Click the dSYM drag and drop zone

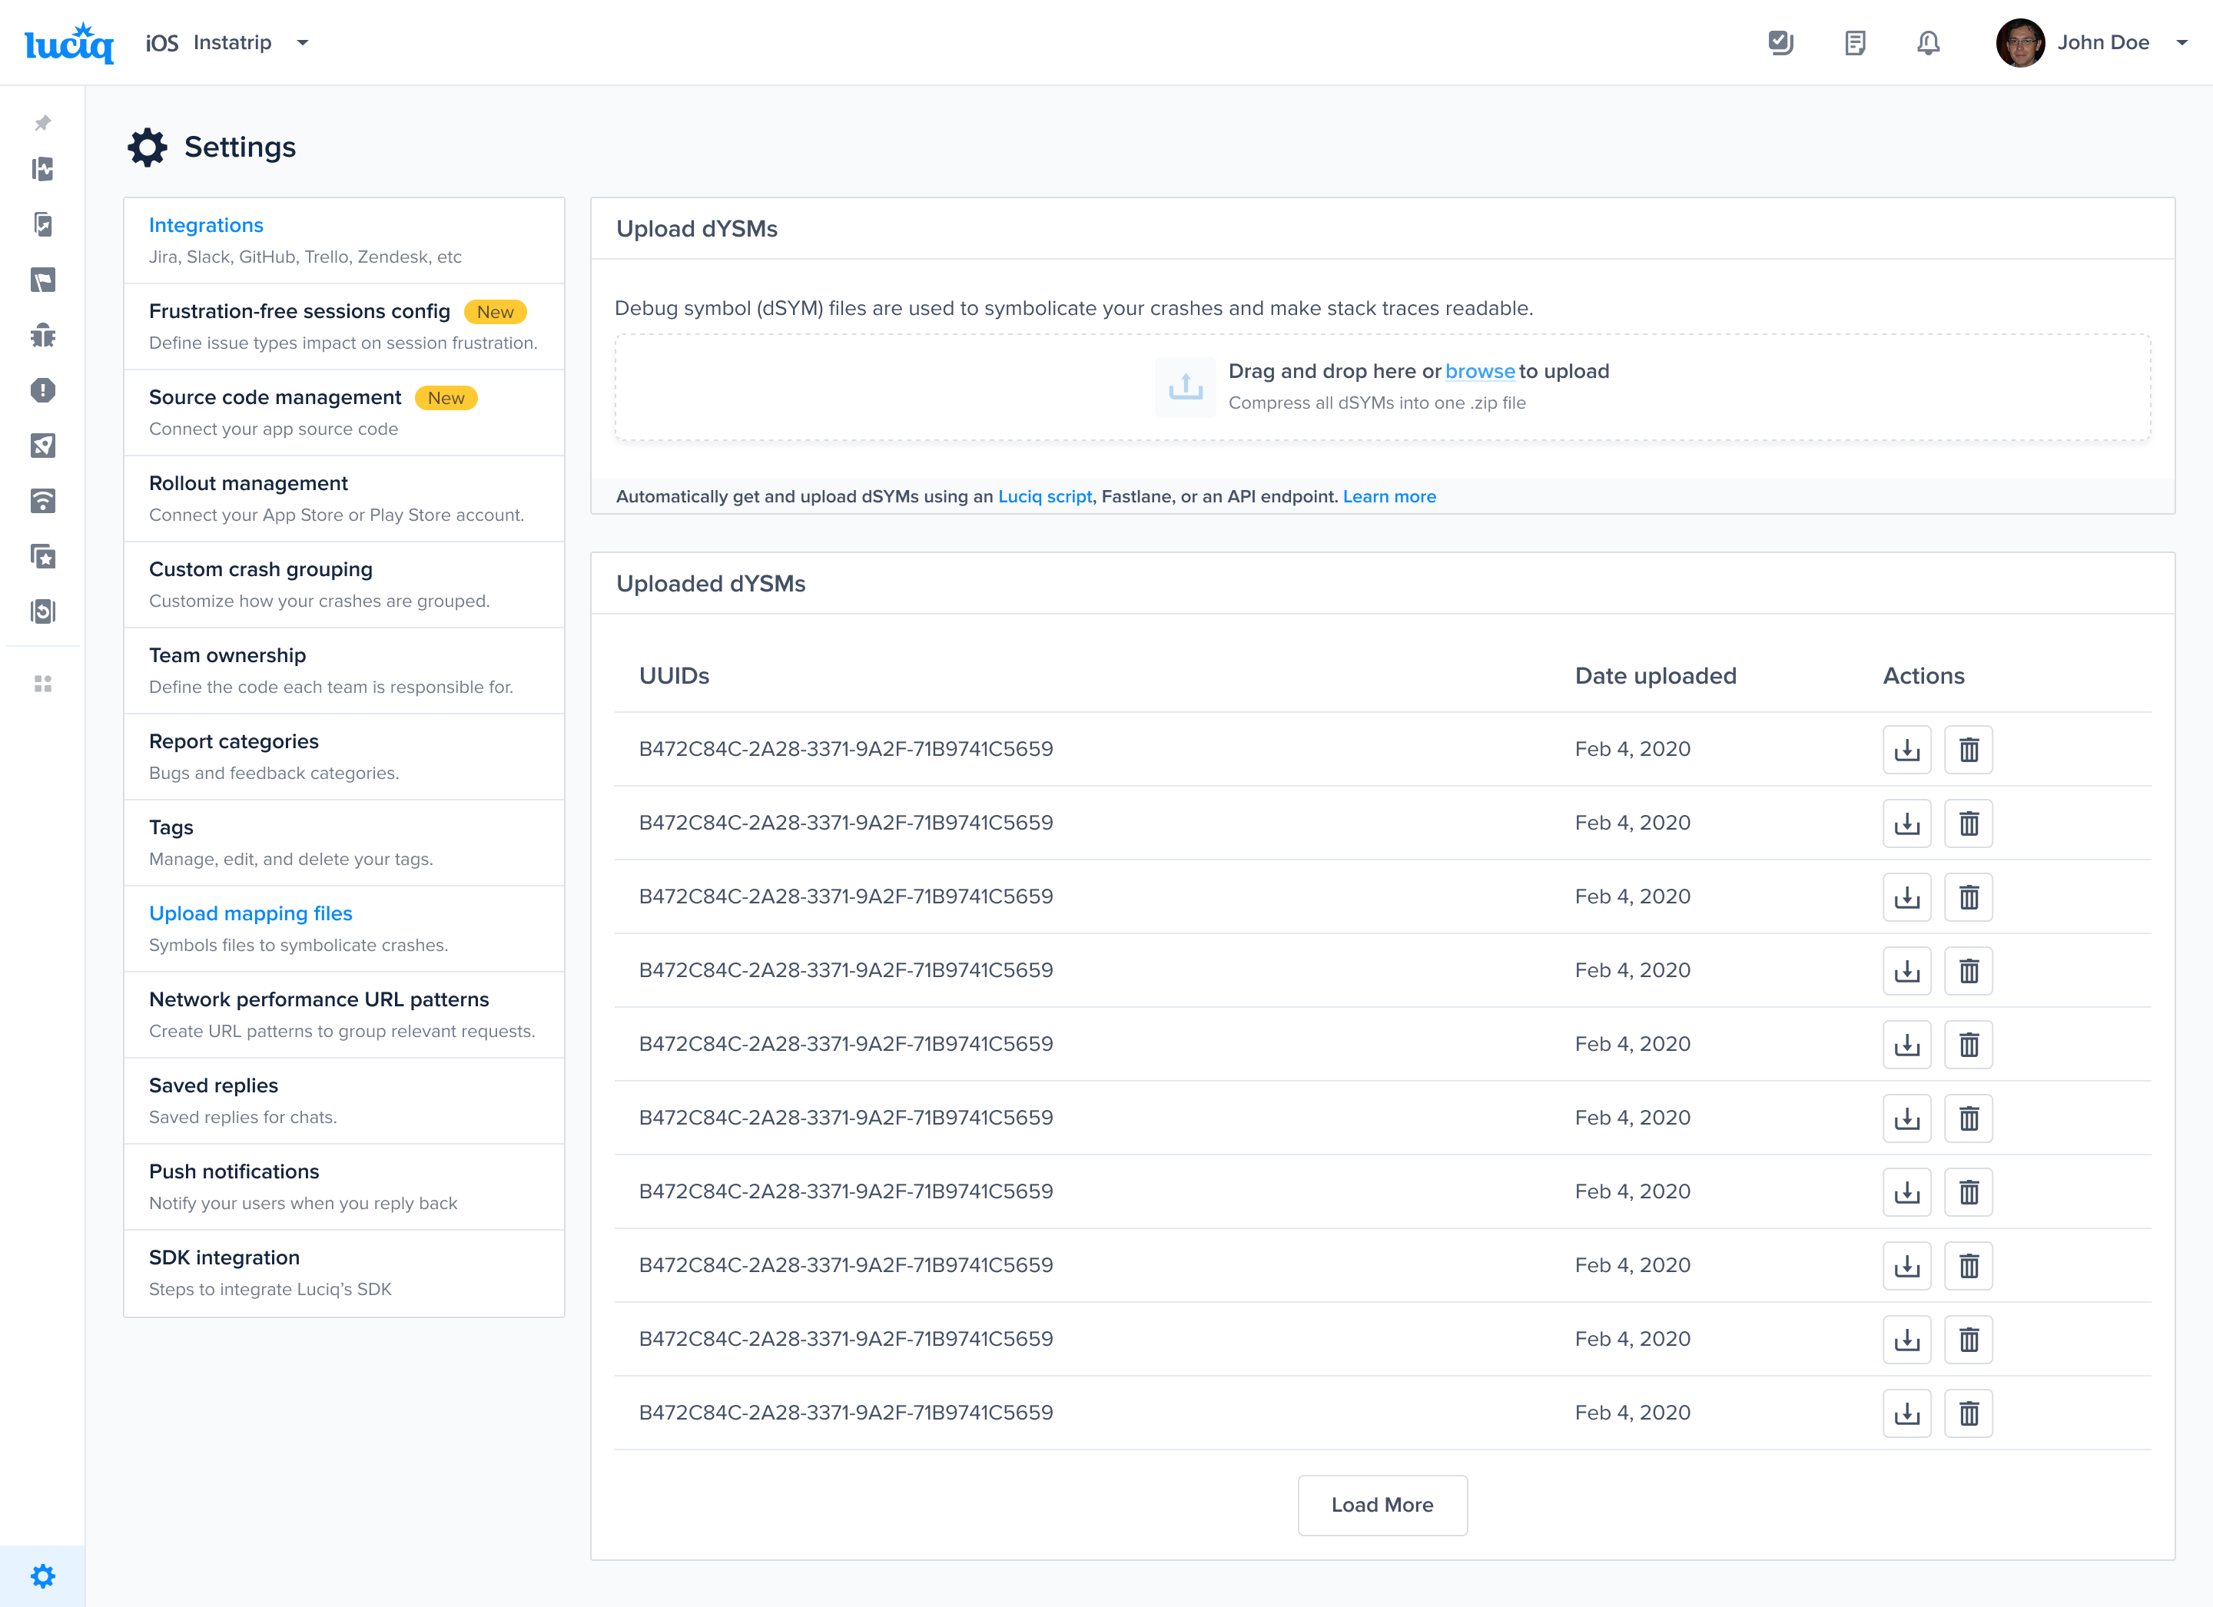pyautogui.click(x=1382, y=387)
